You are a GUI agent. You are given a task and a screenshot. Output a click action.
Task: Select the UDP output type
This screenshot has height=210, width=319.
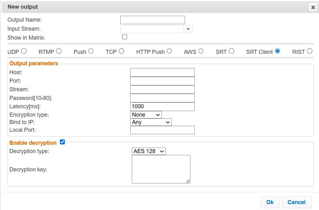pos(24,51)
